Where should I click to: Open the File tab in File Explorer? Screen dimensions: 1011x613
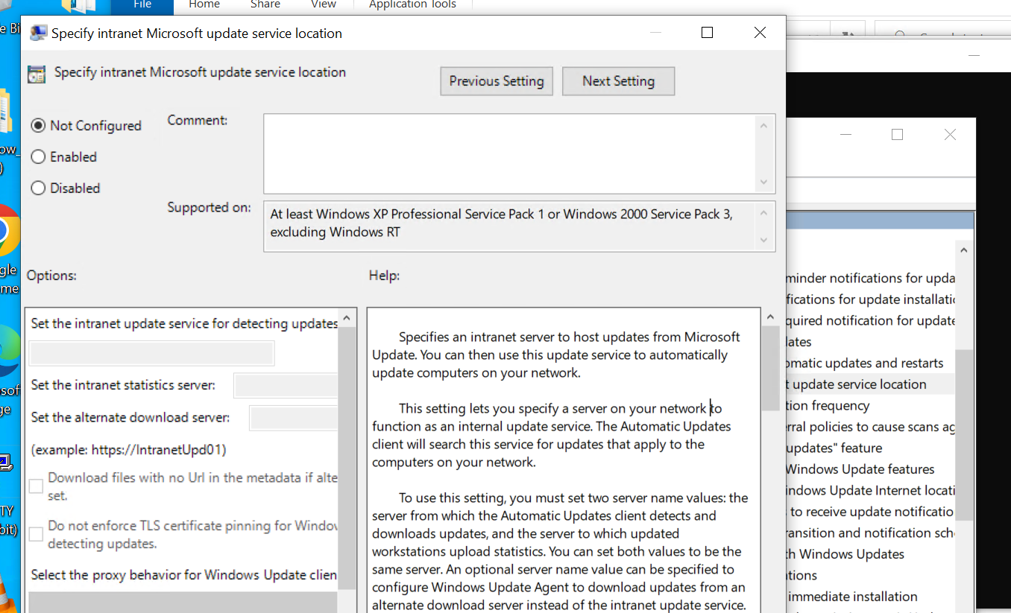[142, 5]
